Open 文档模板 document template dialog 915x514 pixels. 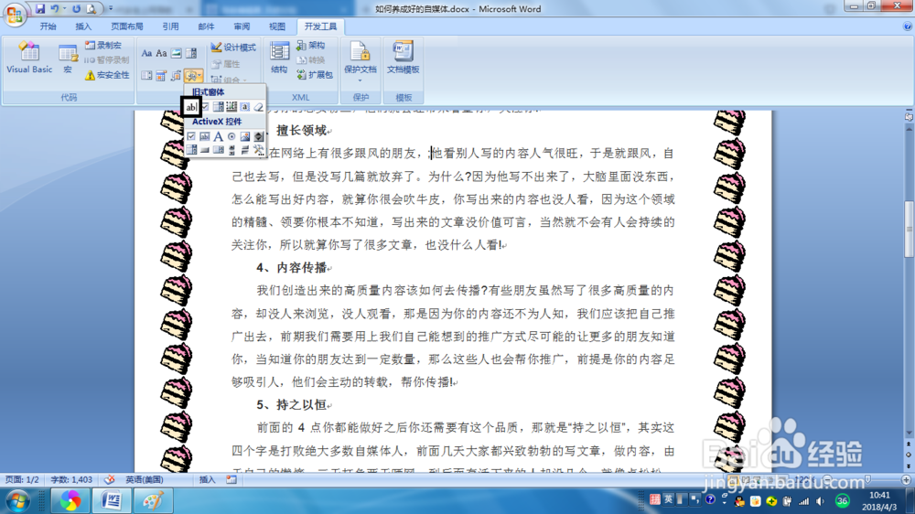(x=404, y=58)
